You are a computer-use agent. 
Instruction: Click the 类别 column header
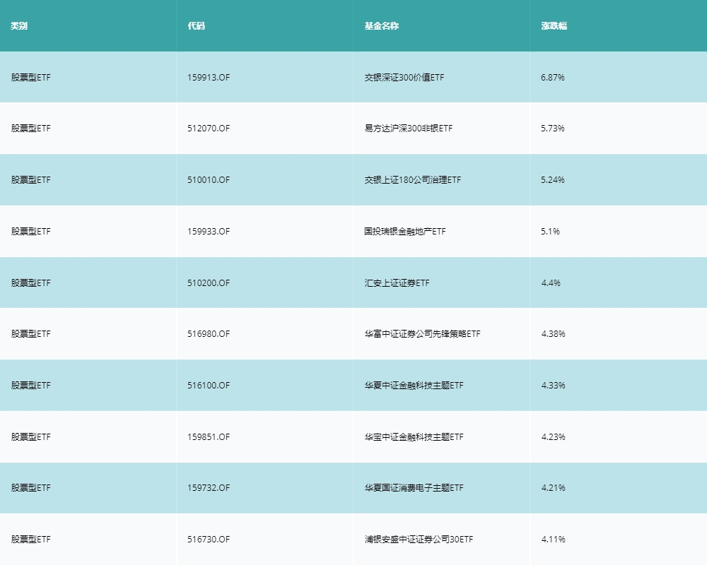[19, 25]
